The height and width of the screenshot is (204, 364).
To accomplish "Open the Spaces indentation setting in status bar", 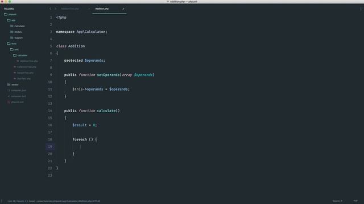I will (x=337, y=201).
